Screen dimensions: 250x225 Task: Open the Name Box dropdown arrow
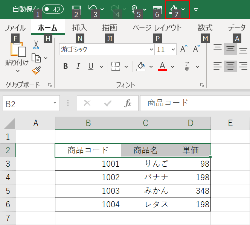(55, 103)
